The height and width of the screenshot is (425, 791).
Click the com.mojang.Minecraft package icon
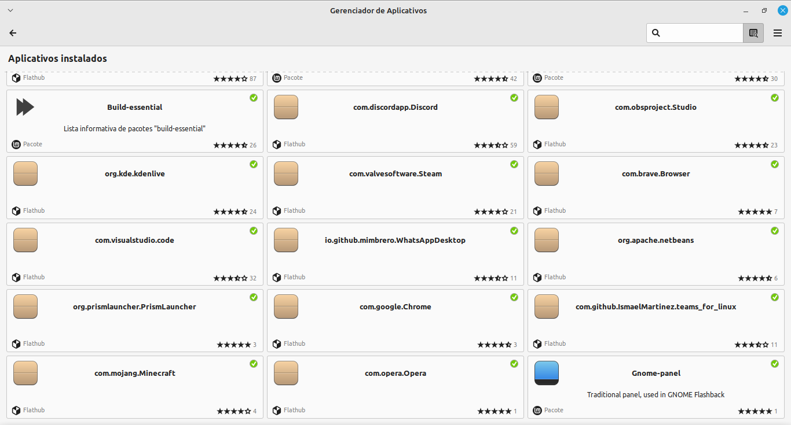pyautogui.click(x=25, y=373)
